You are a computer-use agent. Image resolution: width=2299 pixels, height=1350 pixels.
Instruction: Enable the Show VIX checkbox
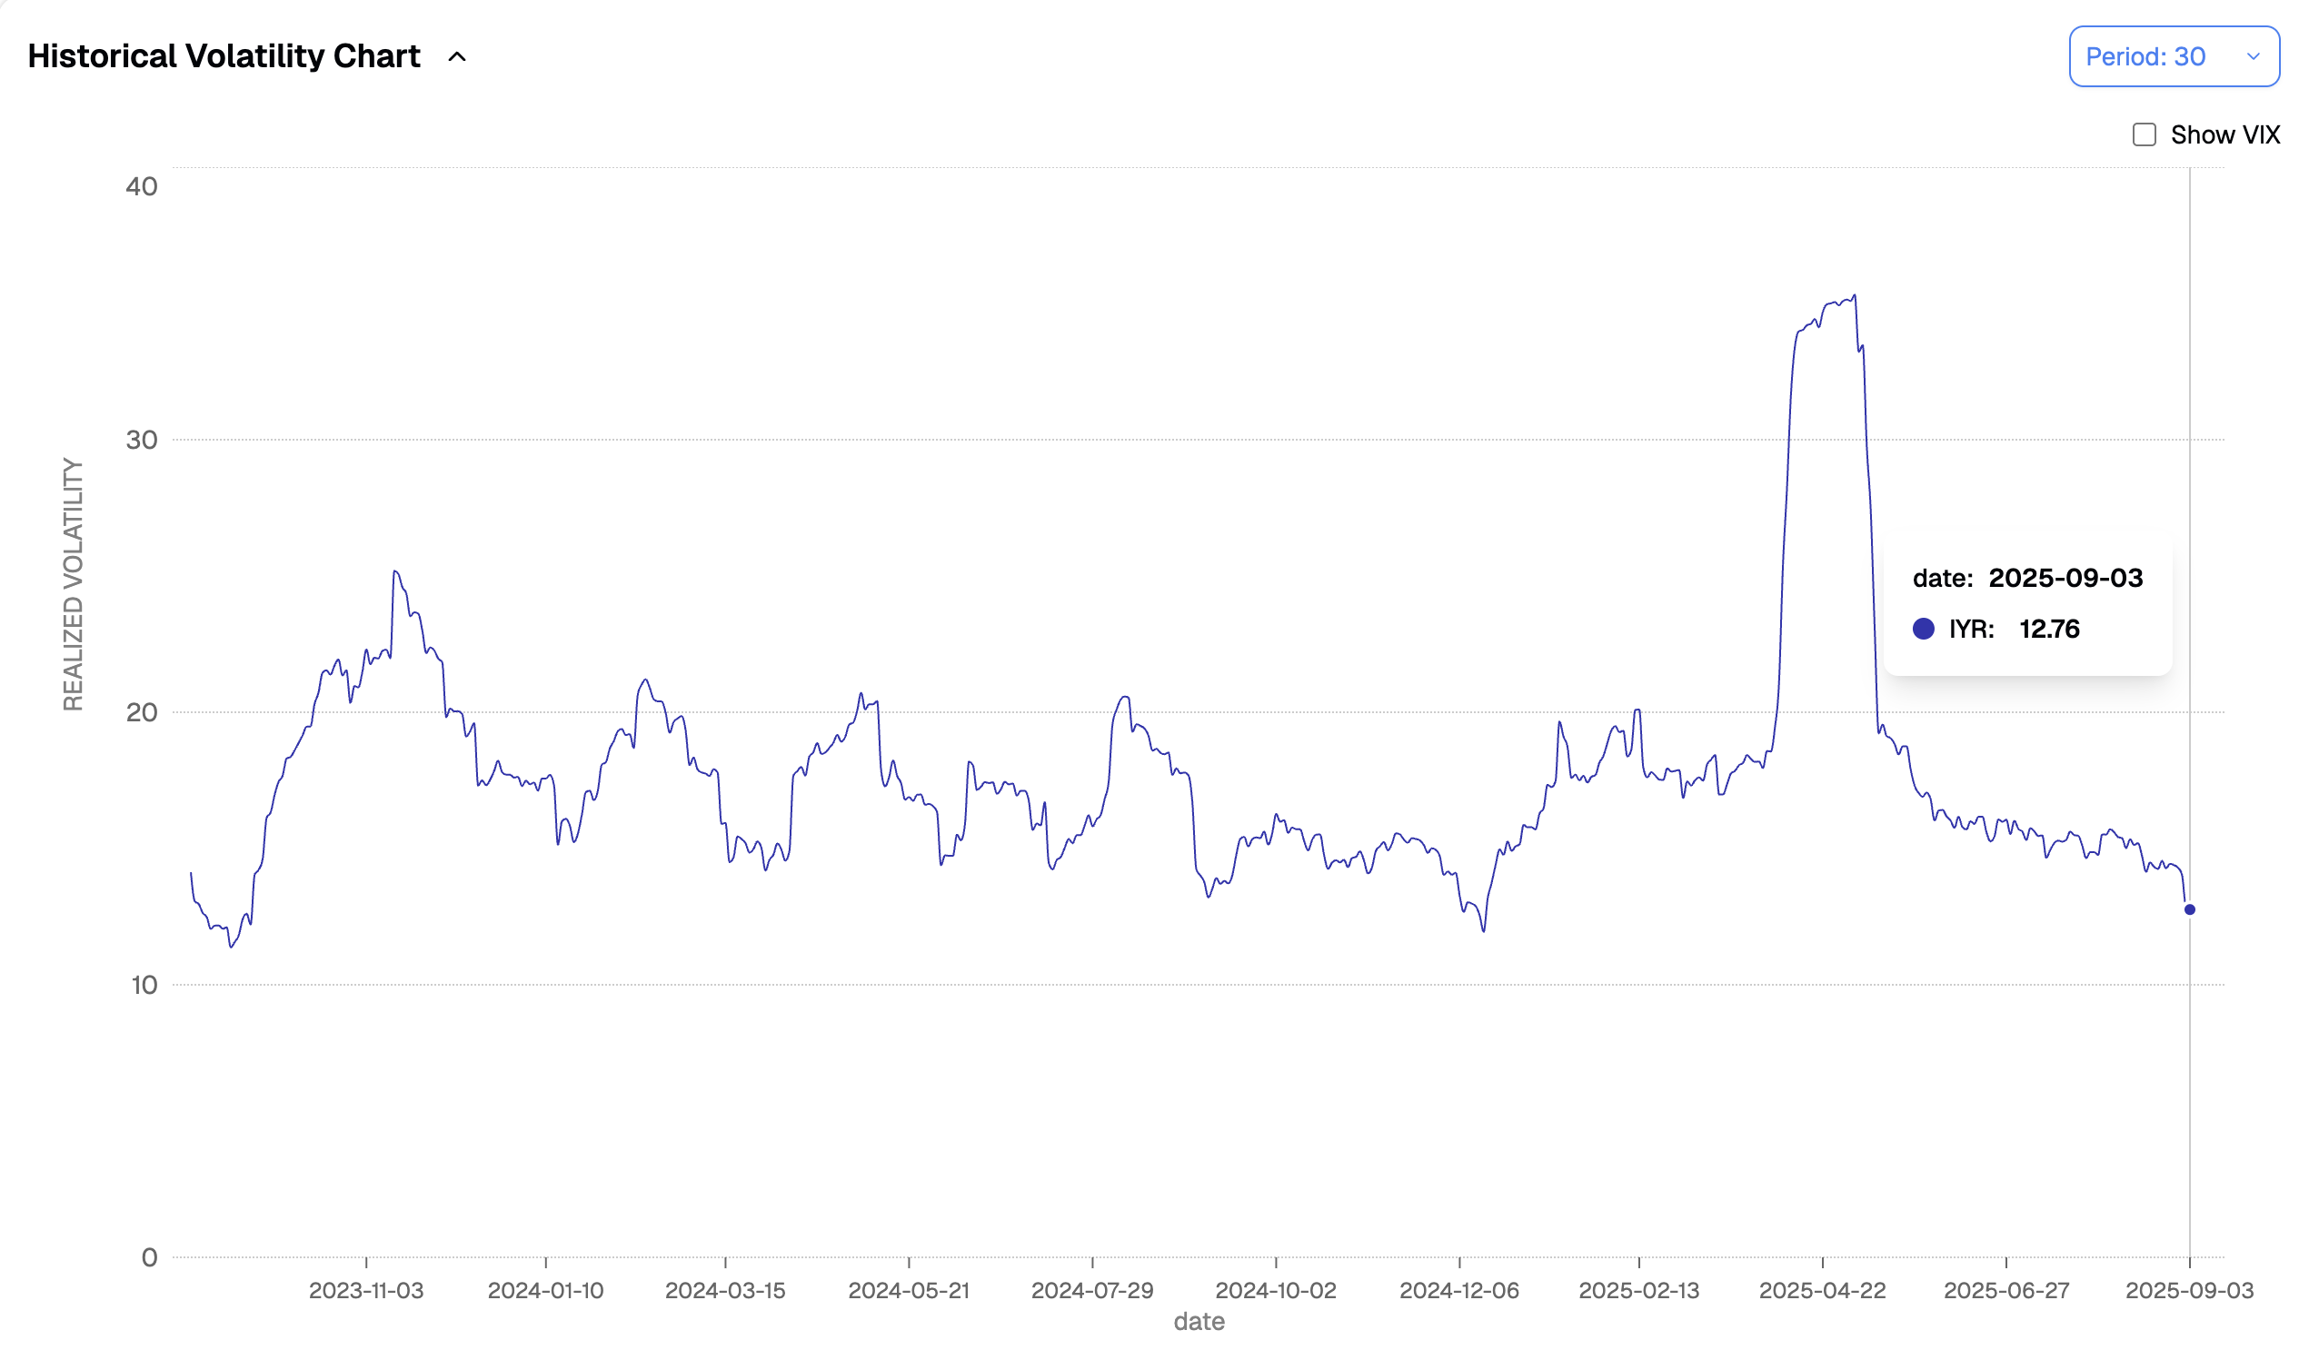coord(2144,135)
